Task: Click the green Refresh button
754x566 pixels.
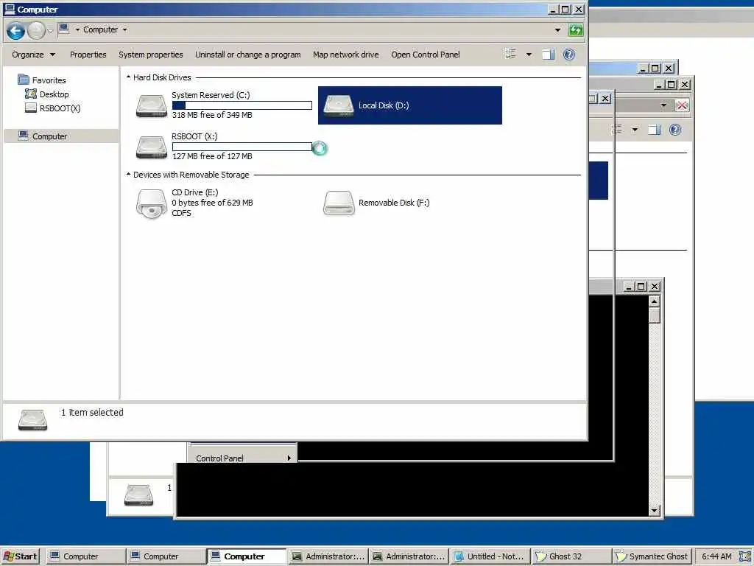Action: click(x=576, y=29)
